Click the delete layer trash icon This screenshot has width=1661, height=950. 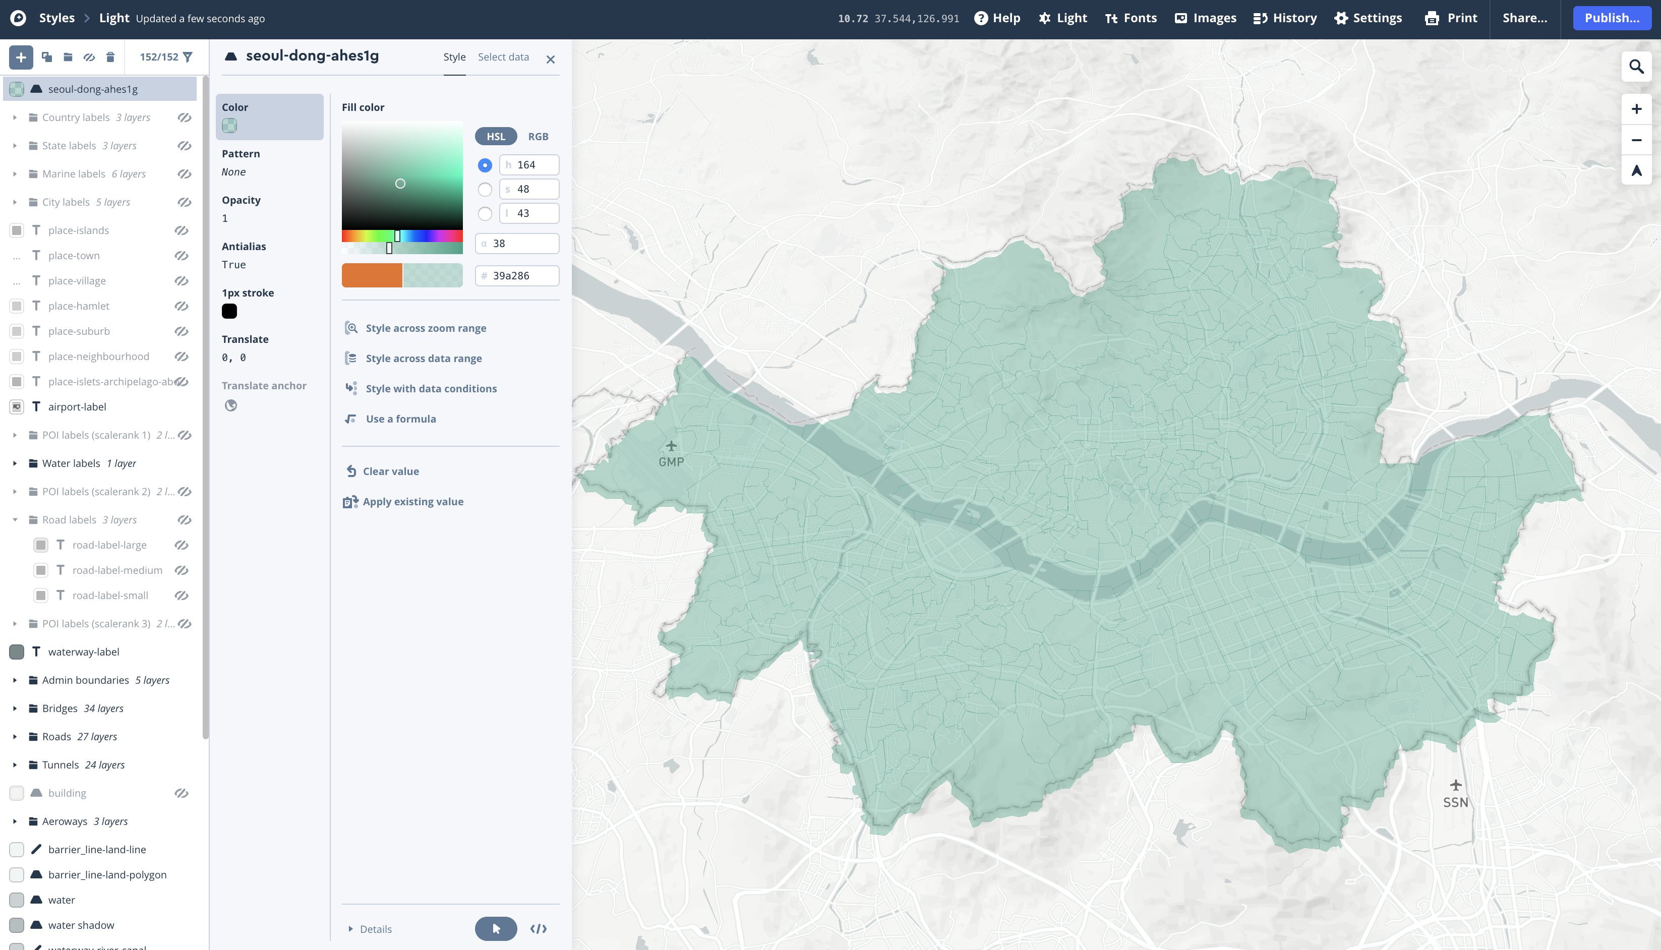click(x=110, y=57)
